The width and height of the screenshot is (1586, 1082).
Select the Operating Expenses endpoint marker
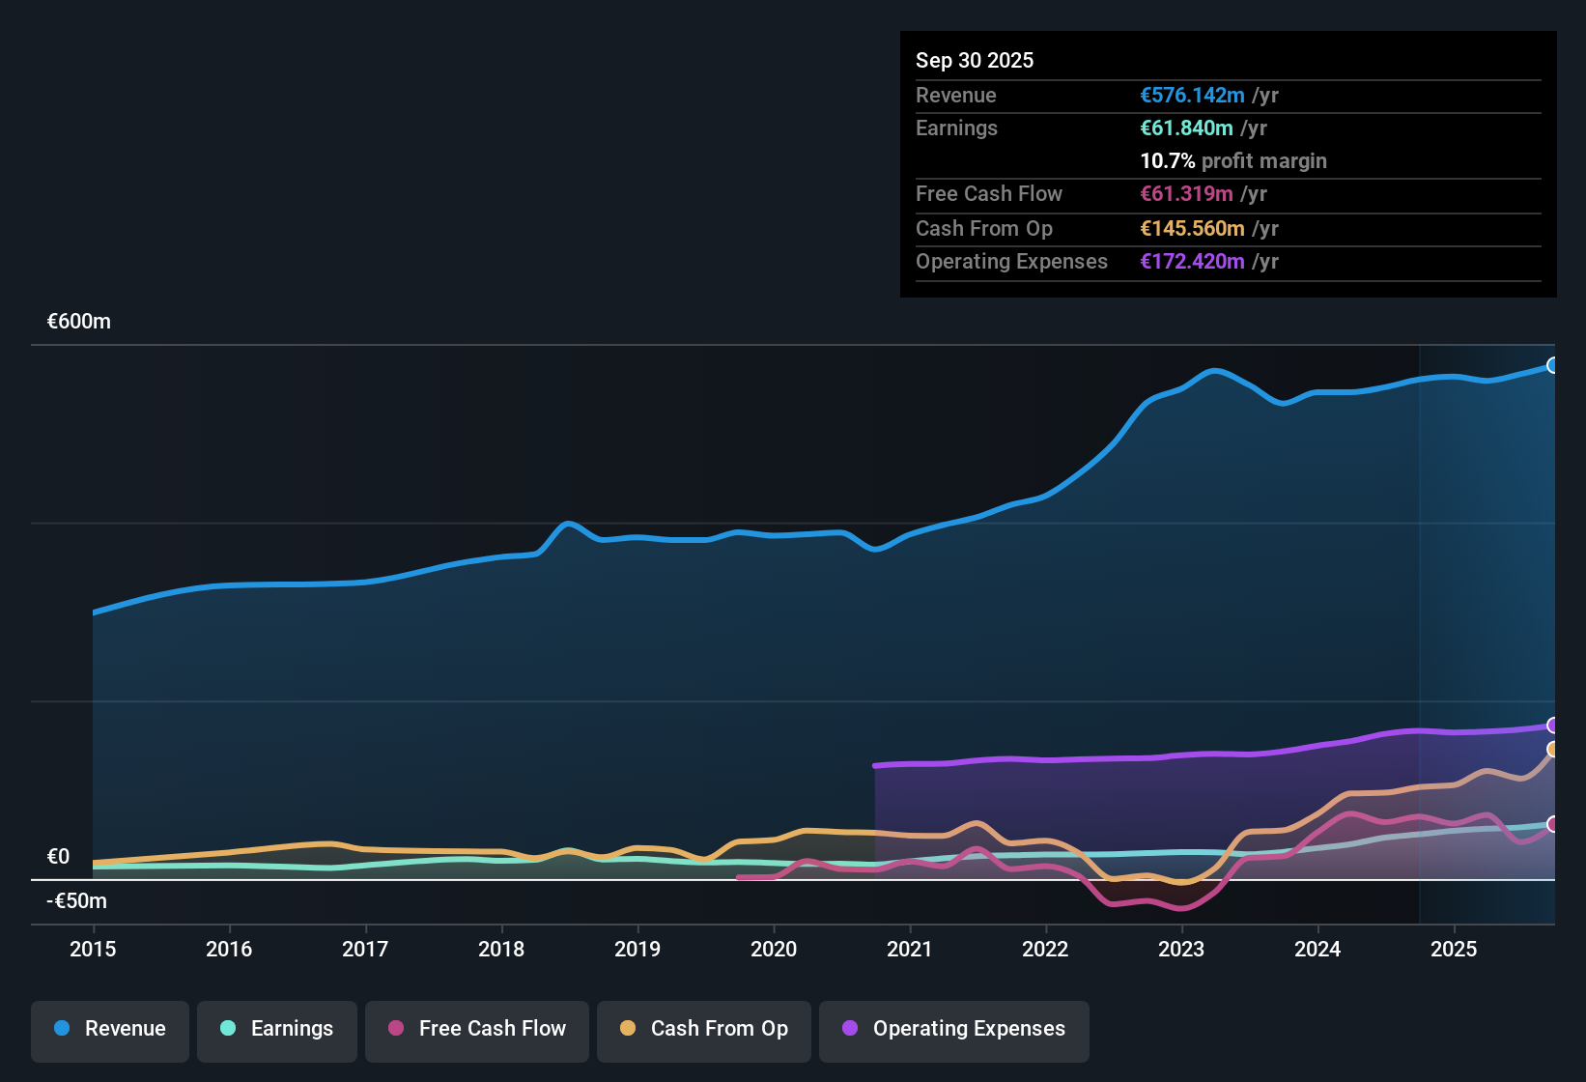[x=1552, y=725]
